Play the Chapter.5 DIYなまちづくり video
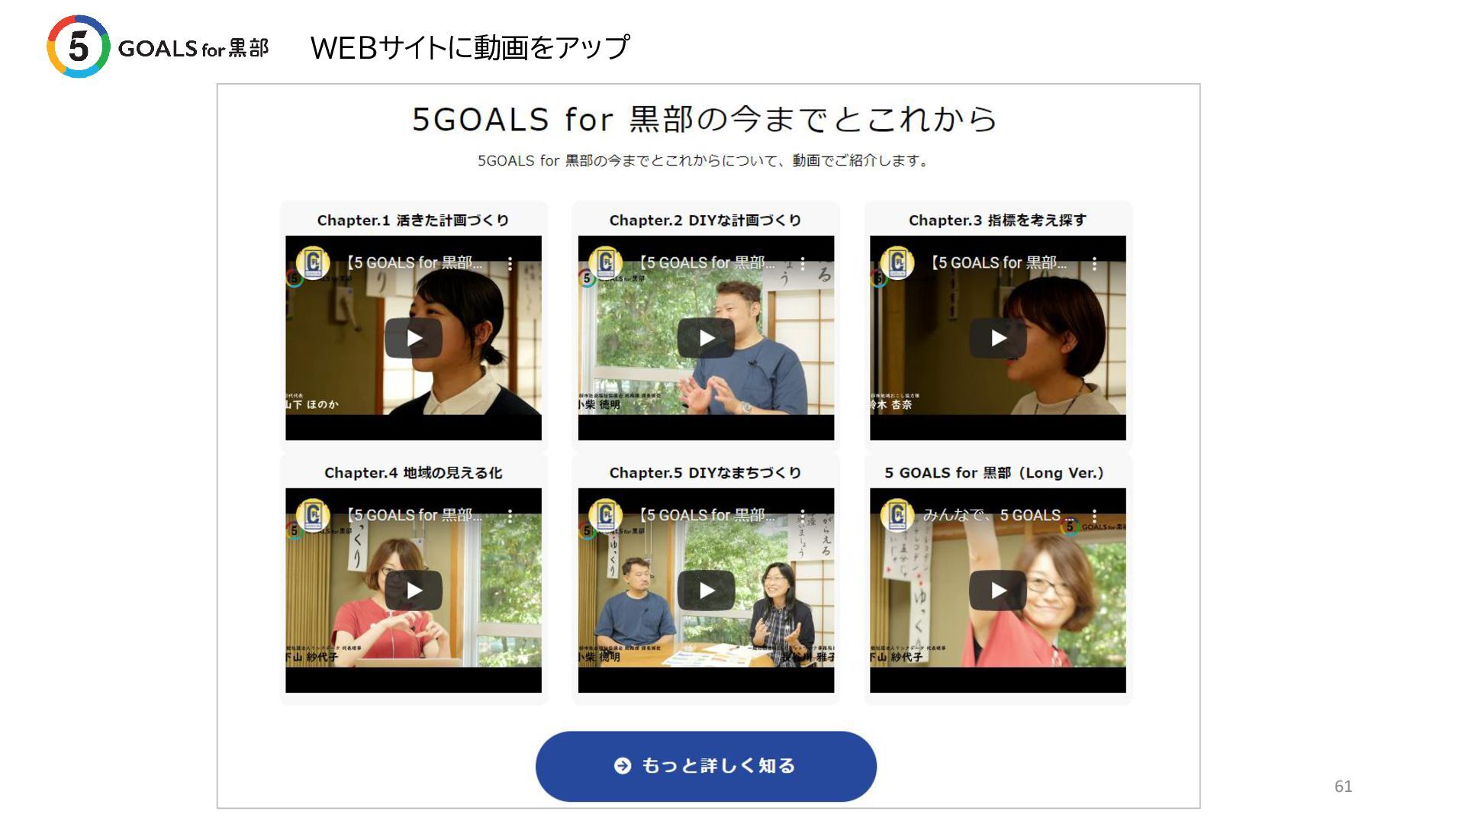Screen dimensions: 1465x824 click(x=706, y=591)
